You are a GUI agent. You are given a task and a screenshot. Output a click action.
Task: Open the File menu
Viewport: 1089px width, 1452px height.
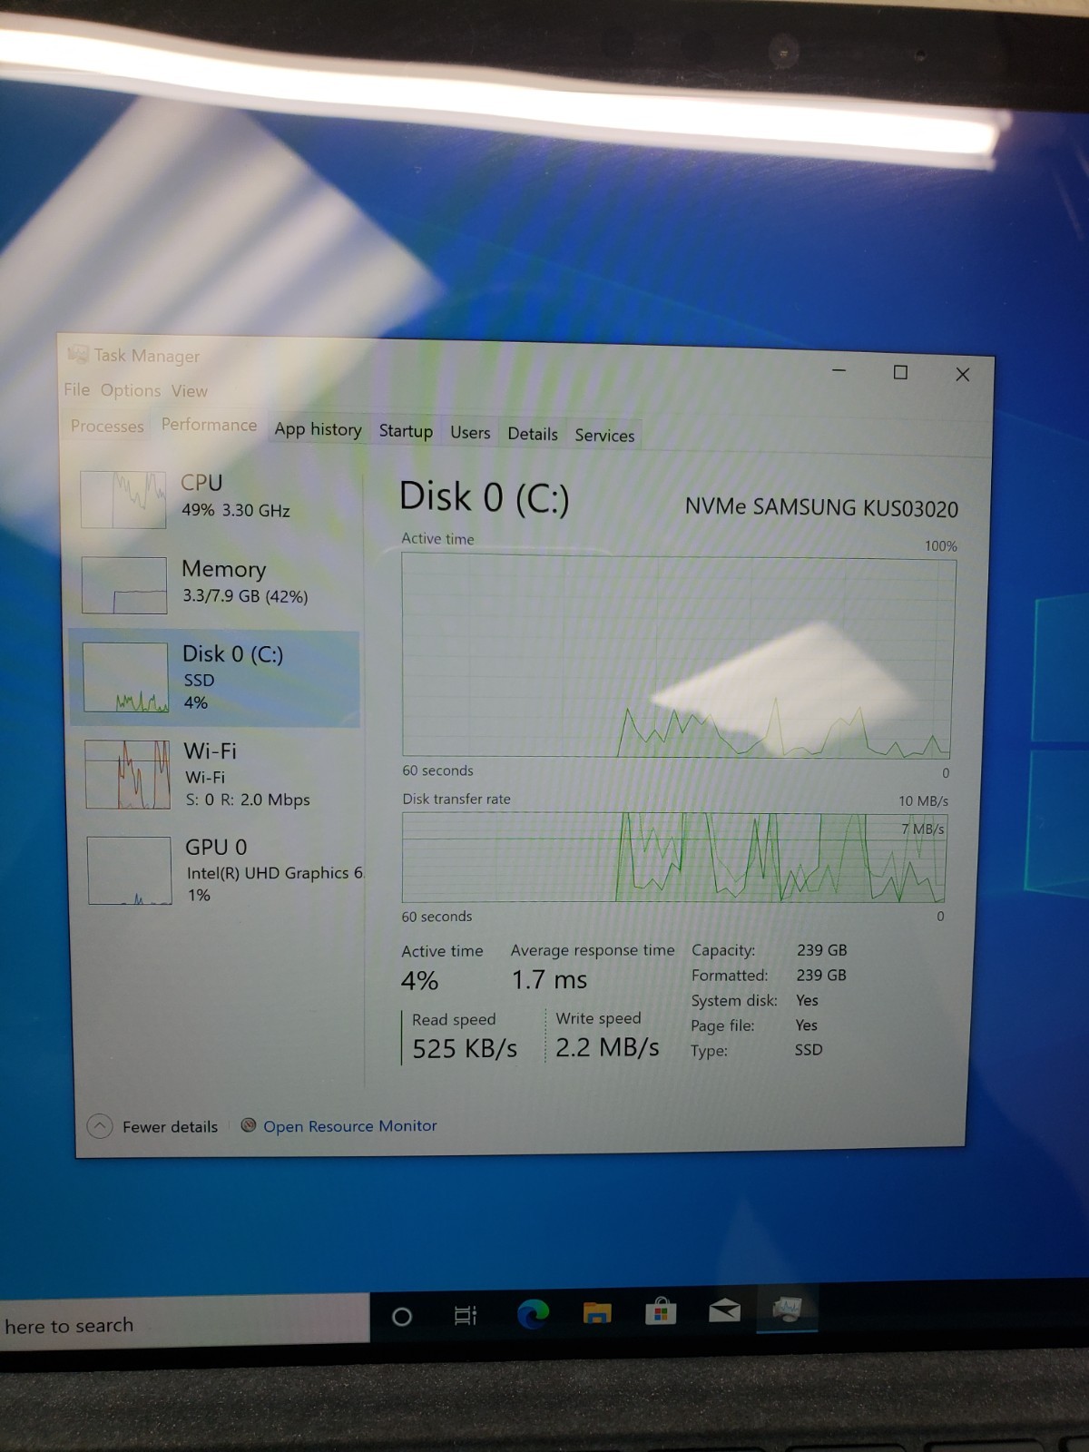(76, 389)
